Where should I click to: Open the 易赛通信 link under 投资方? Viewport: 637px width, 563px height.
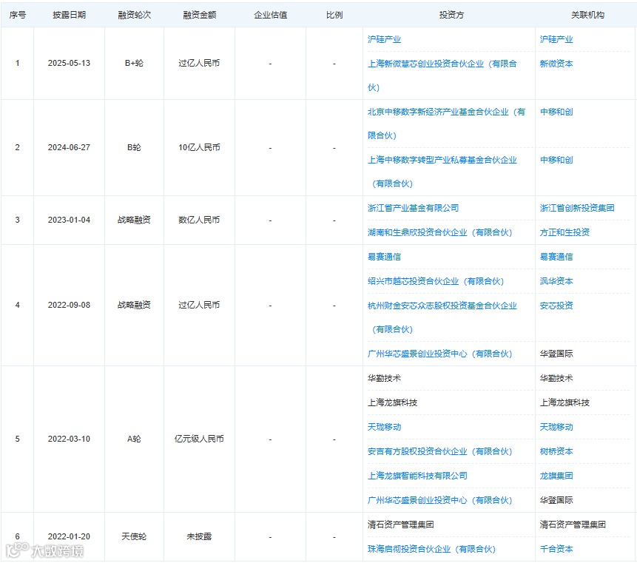[x=384, y=257]
